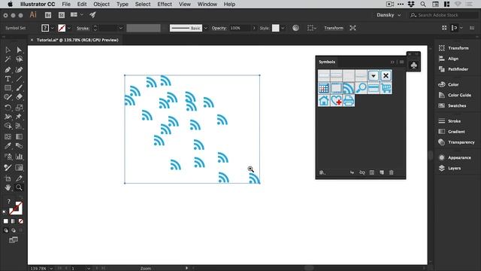Open the Transparency panel
This screenshot has height=271, width=481.
point(457,142)
